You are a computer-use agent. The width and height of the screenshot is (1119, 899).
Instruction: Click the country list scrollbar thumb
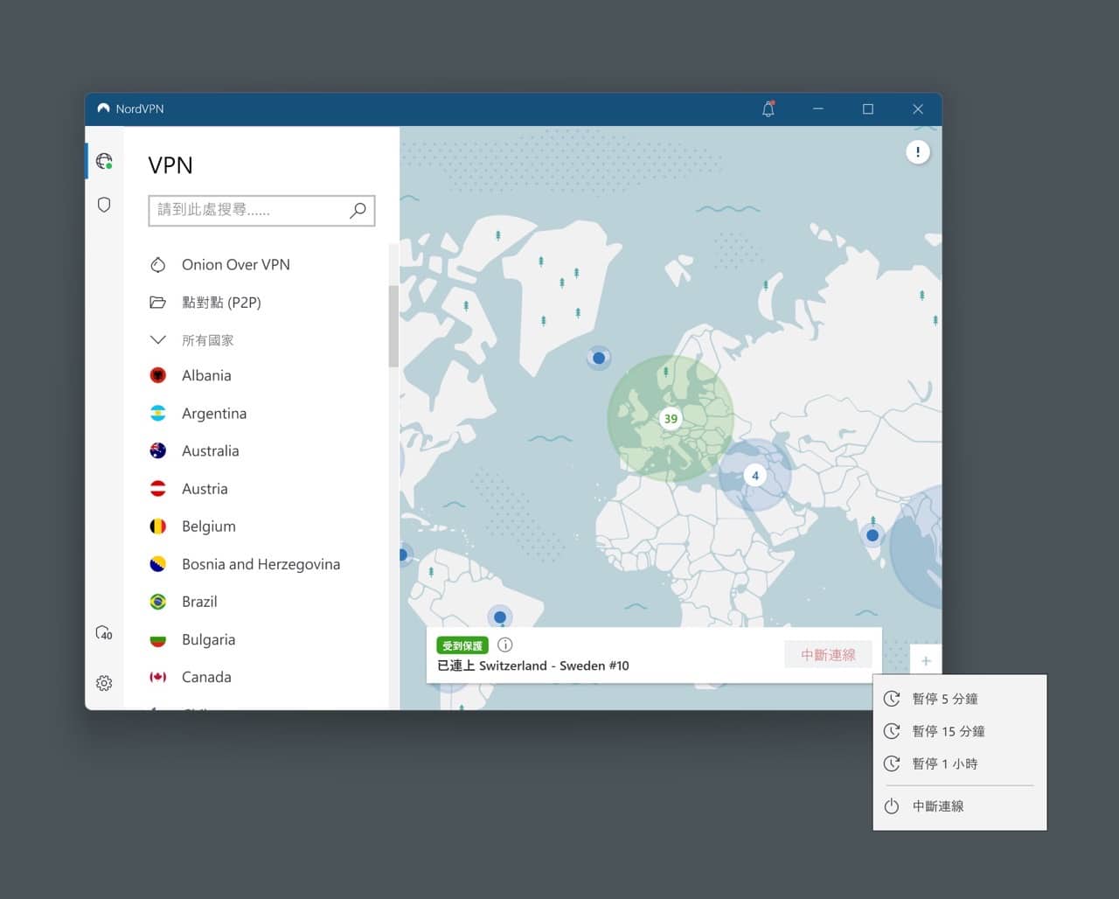tap(393, 325)
